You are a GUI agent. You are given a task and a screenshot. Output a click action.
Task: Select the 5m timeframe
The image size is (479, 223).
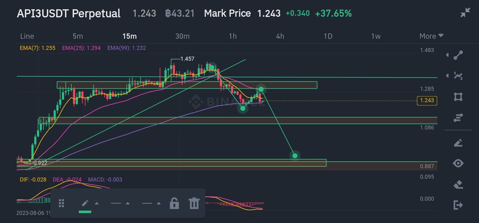(78, 36)
